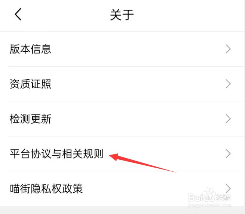The image size is (245, 214).
Task: Tap the 关于 page title
Action: (122, 15)
